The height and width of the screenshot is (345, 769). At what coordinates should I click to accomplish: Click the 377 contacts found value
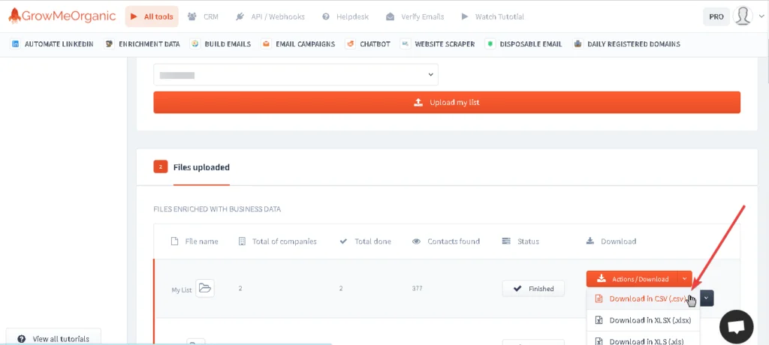pos(417,288)
